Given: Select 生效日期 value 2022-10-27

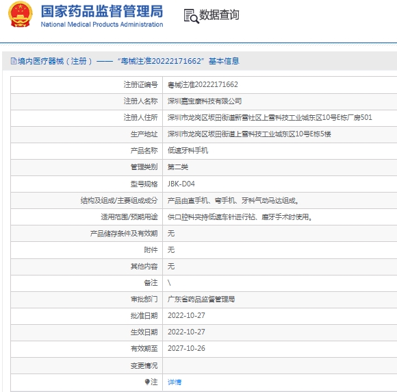Looking at the screenshot, I should (186, 332).
